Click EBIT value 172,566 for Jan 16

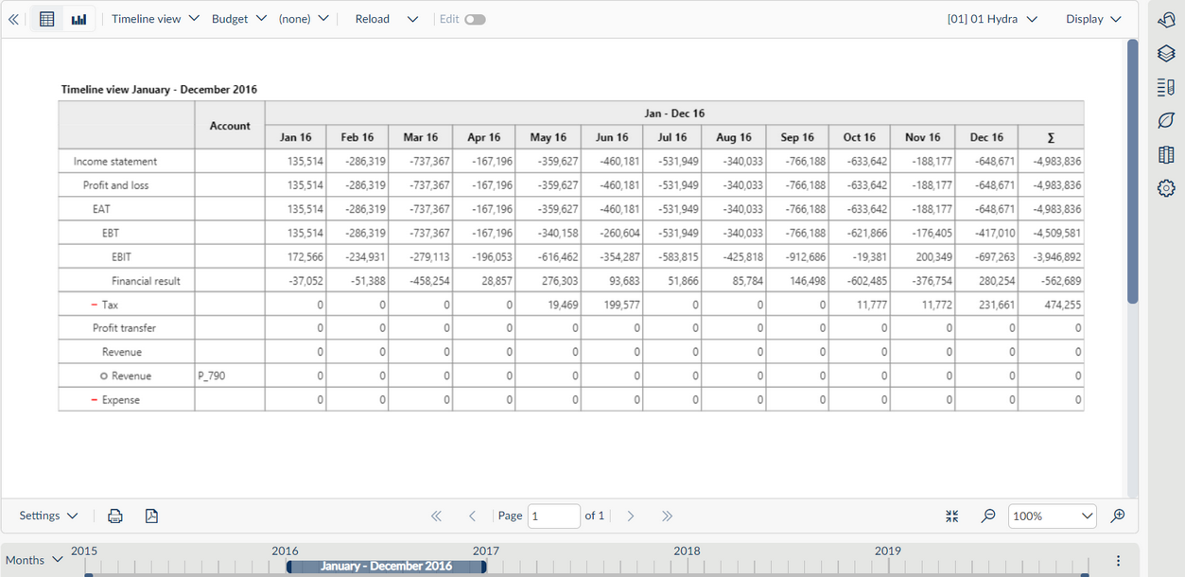click(305, 256)
